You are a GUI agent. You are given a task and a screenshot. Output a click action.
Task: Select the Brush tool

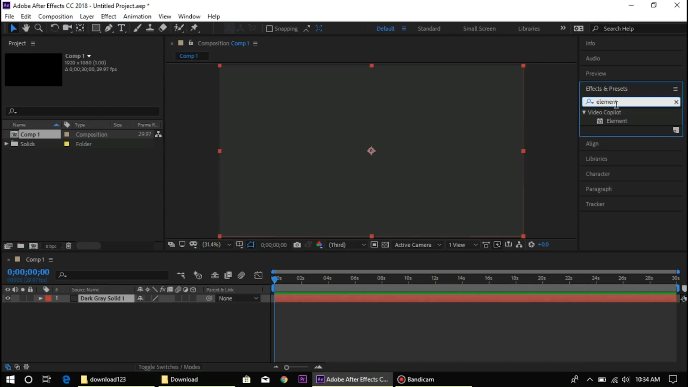coord(137,28)
